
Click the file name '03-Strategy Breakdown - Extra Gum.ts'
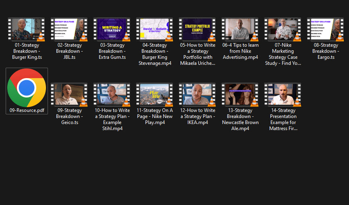pos(112,51)
